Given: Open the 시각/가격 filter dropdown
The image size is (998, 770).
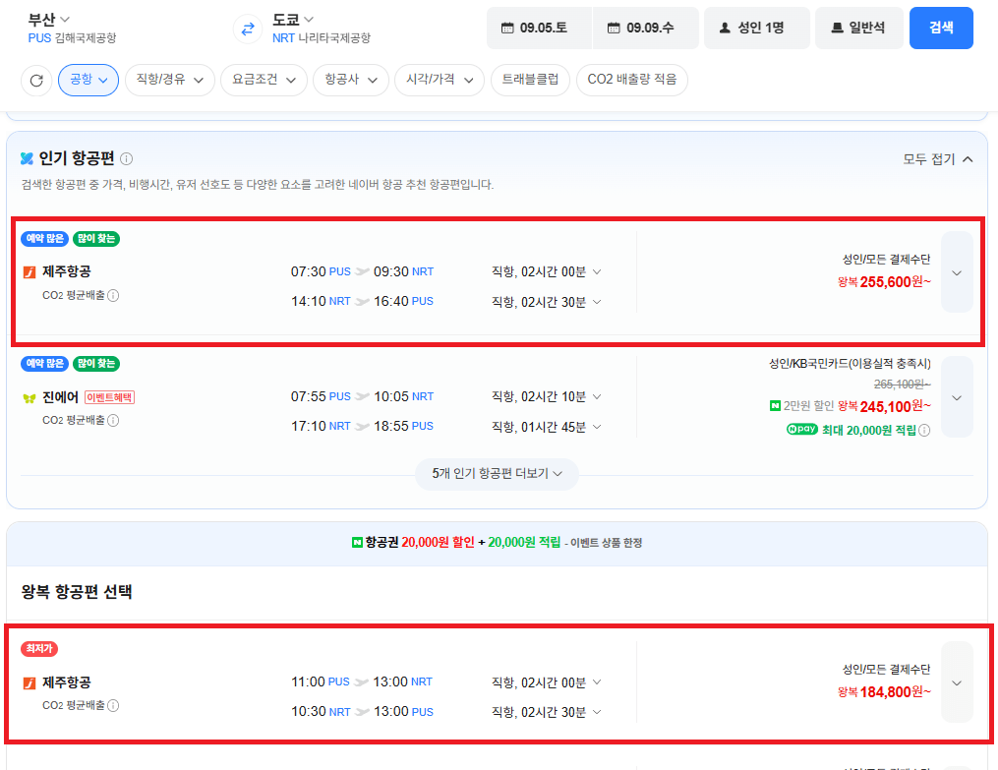Looking at the screenshot, I should click(x=440, y=81).
